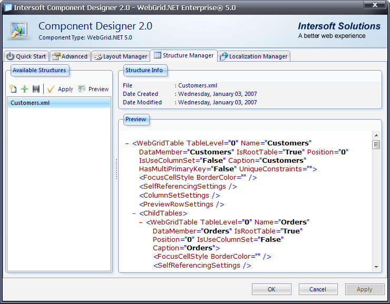390x304 pixels.
Task: Collapse the ChildTables XML node
Action: pyautogui.click(x=134, y=213)
